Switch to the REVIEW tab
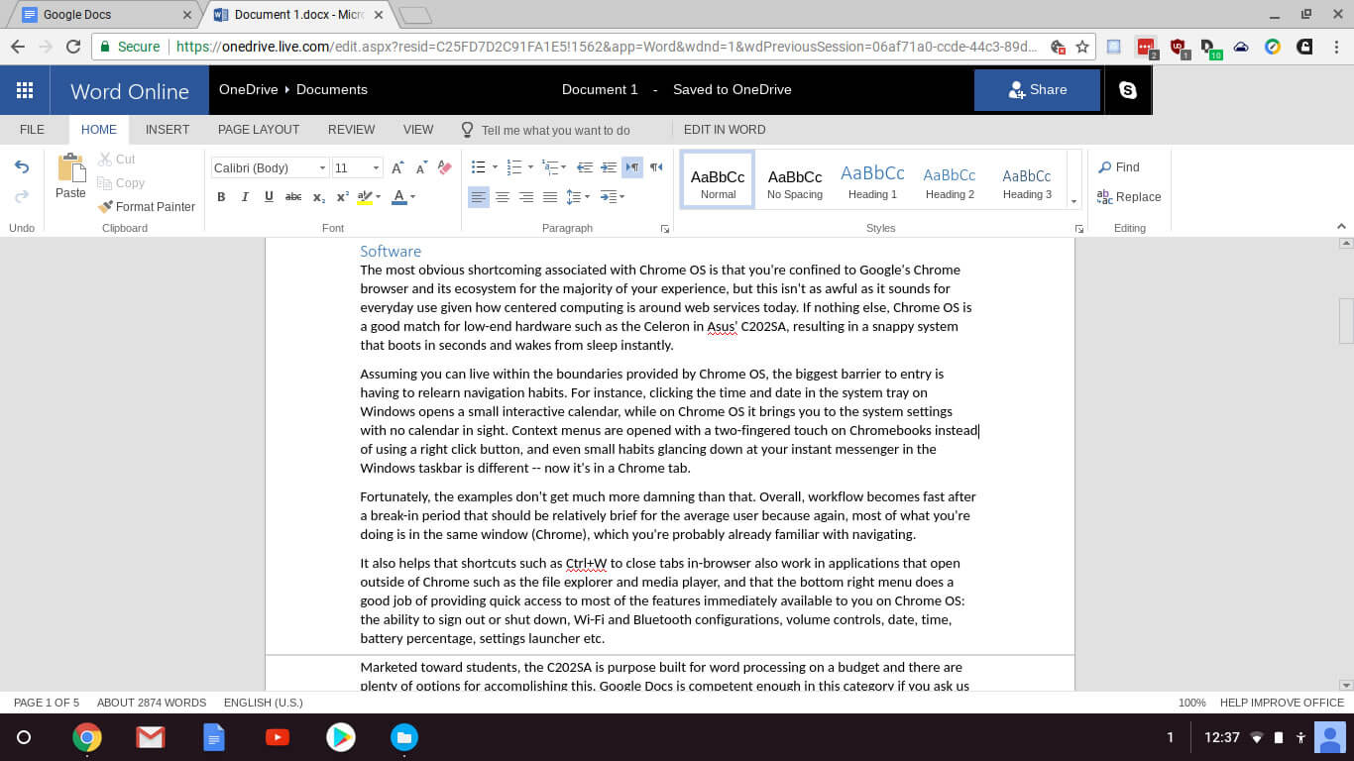Viewport: 1354px width, 761px height. click(352, 130)
